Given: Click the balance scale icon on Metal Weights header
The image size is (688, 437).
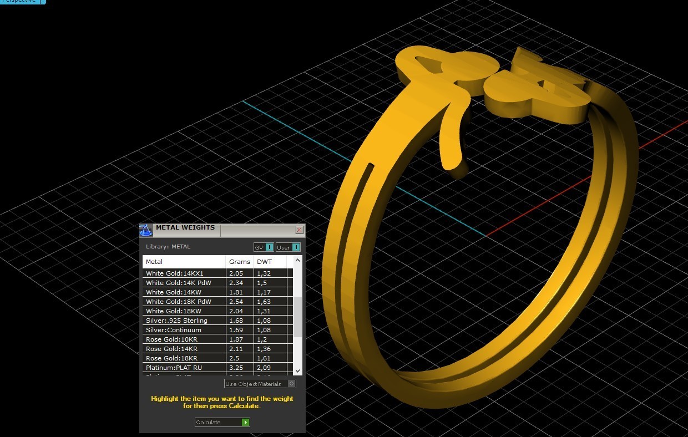Looking at the screenshot, I should (x=145, y=230).
